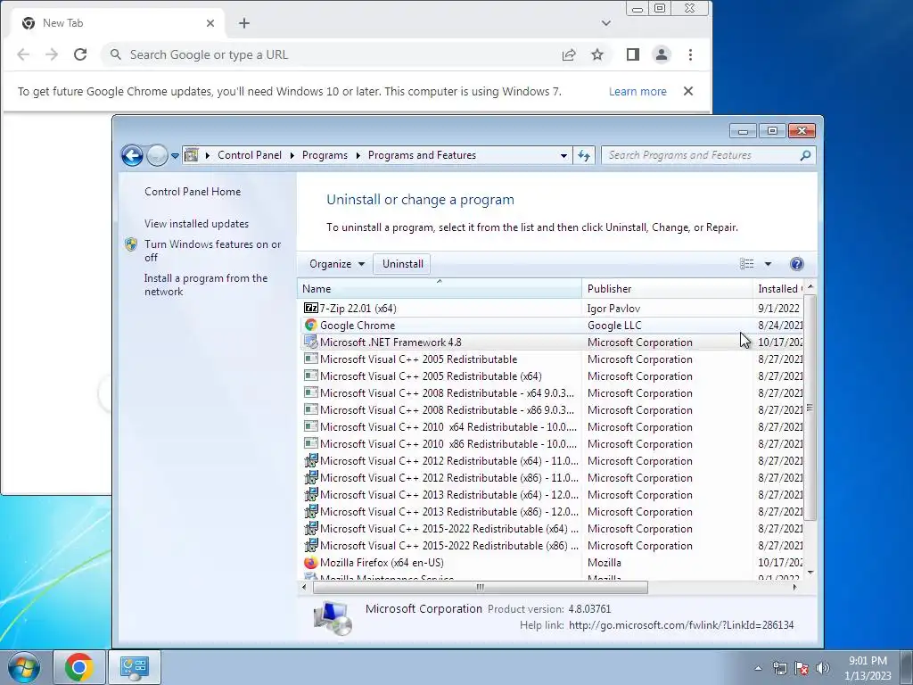
Task: Show hidden system tray icons arrow
Action: [758, 669]
